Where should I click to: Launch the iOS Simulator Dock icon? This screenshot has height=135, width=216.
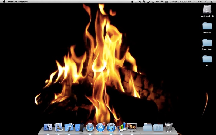tap(80, 127)
